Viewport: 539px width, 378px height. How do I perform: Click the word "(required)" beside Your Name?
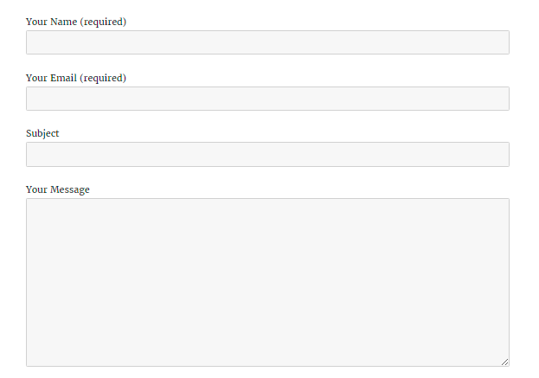click(x=103, y=22)
